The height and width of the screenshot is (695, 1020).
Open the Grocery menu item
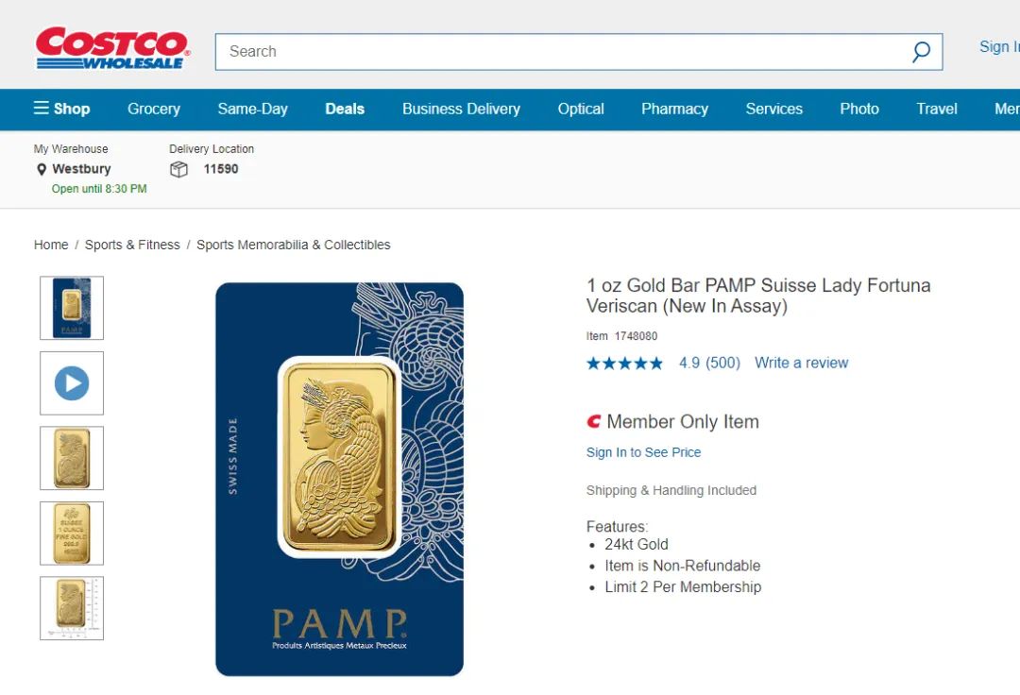coord(154,109)
